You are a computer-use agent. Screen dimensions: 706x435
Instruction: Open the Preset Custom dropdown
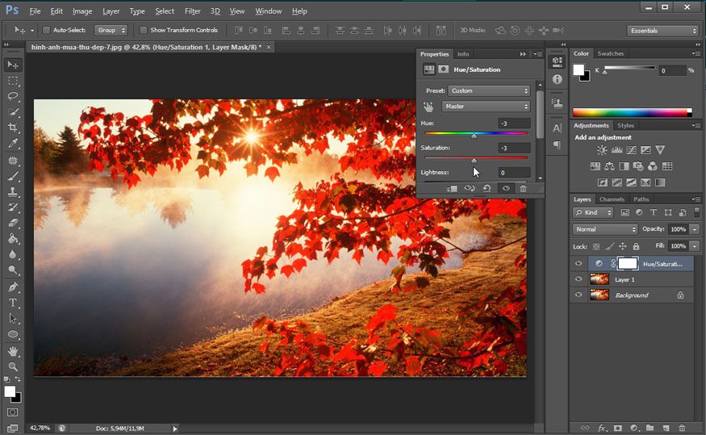[489, 91]
